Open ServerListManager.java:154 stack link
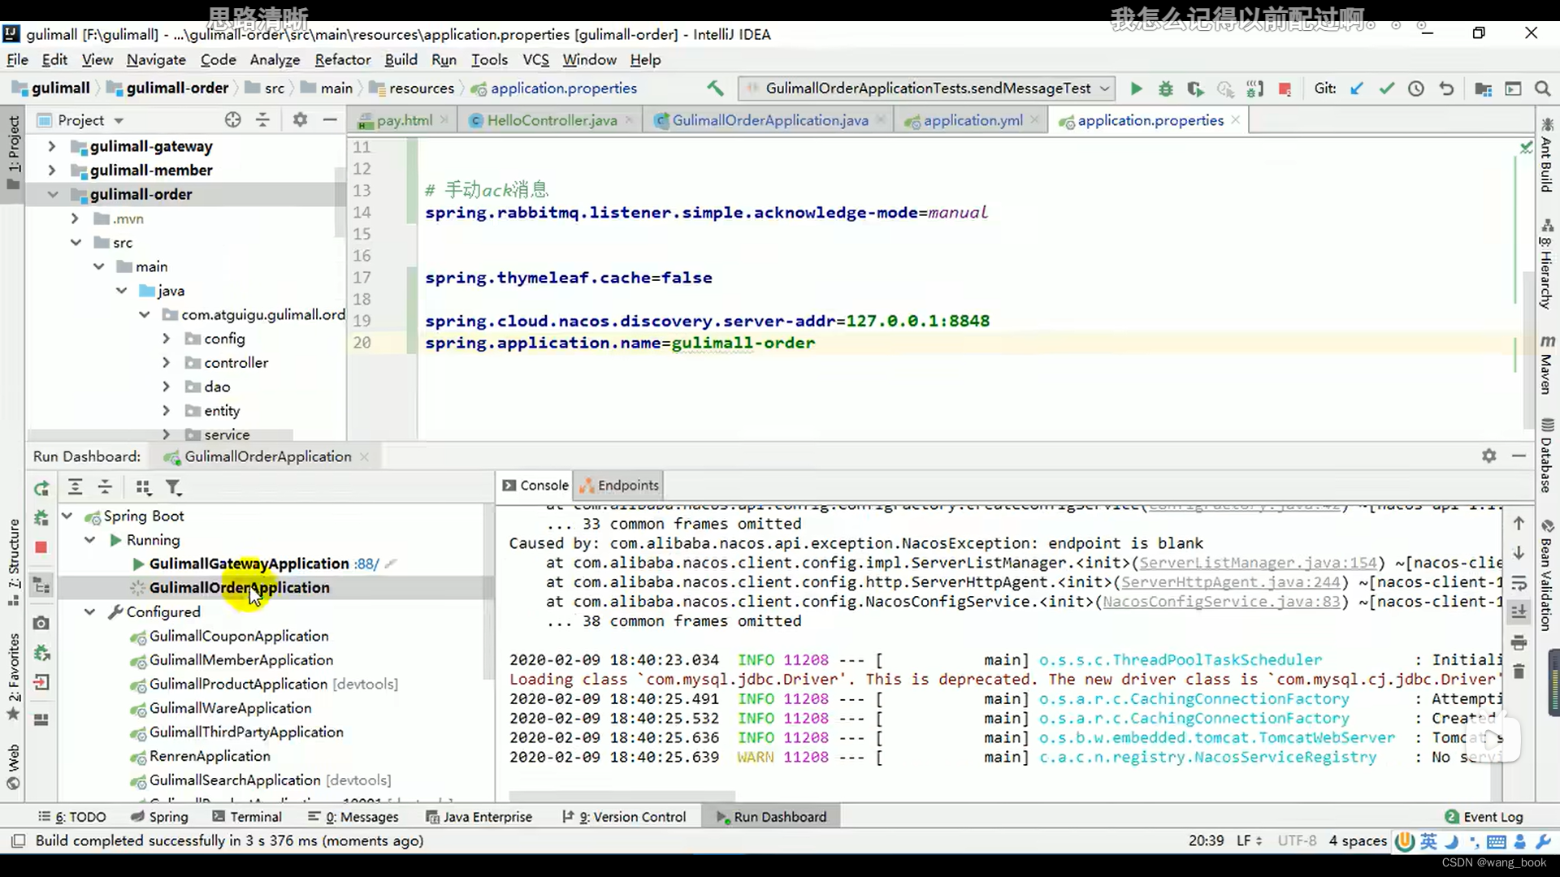The width and height of the screenshot is (1560, 877). click(x=1258, y=563)
